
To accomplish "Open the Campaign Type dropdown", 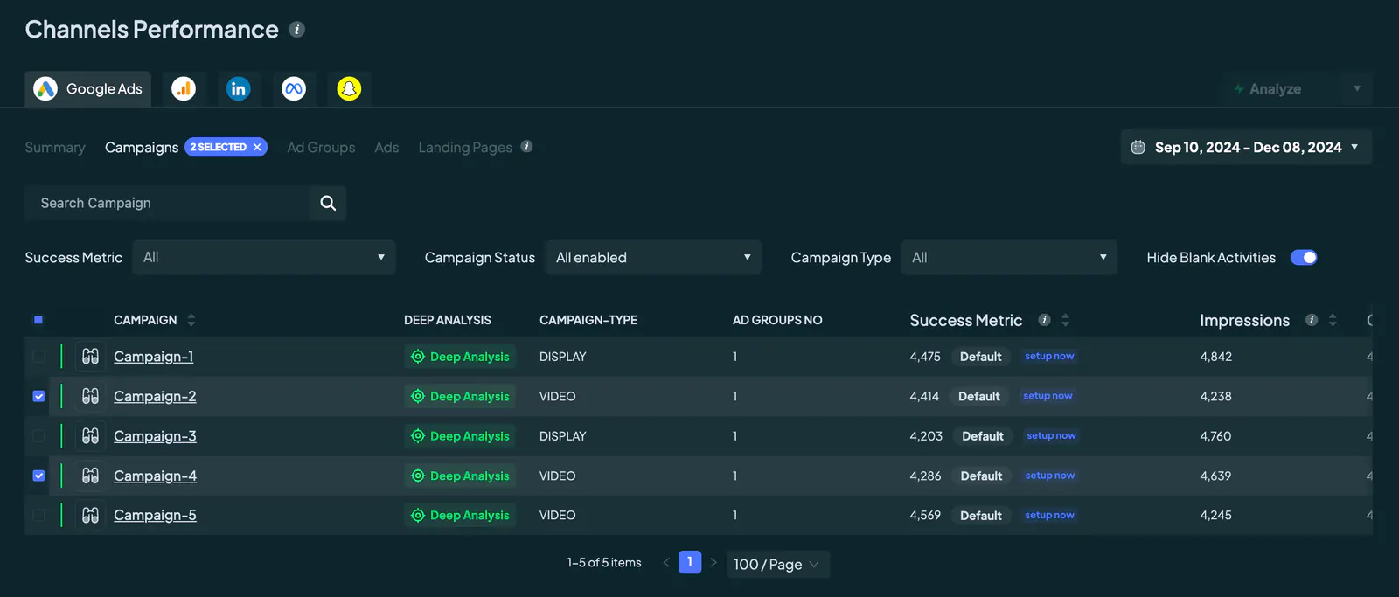I will [1009, 257].
